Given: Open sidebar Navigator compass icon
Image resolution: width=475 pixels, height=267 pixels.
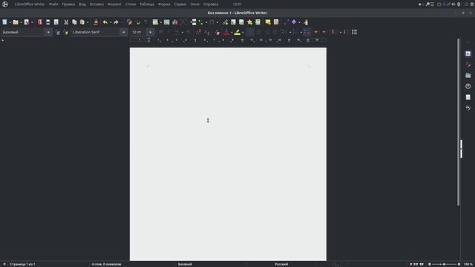Looking at the screenshot, I should (468, 86).
